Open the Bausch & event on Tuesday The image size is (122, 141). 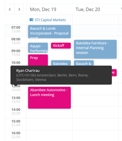84,63
